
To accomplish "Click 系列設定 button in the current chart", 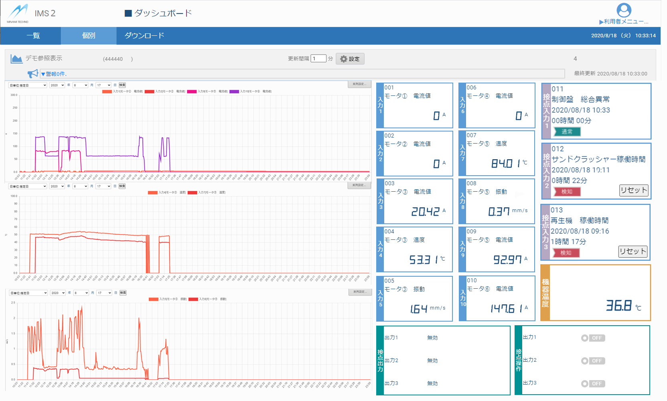I will click(359, 84).
